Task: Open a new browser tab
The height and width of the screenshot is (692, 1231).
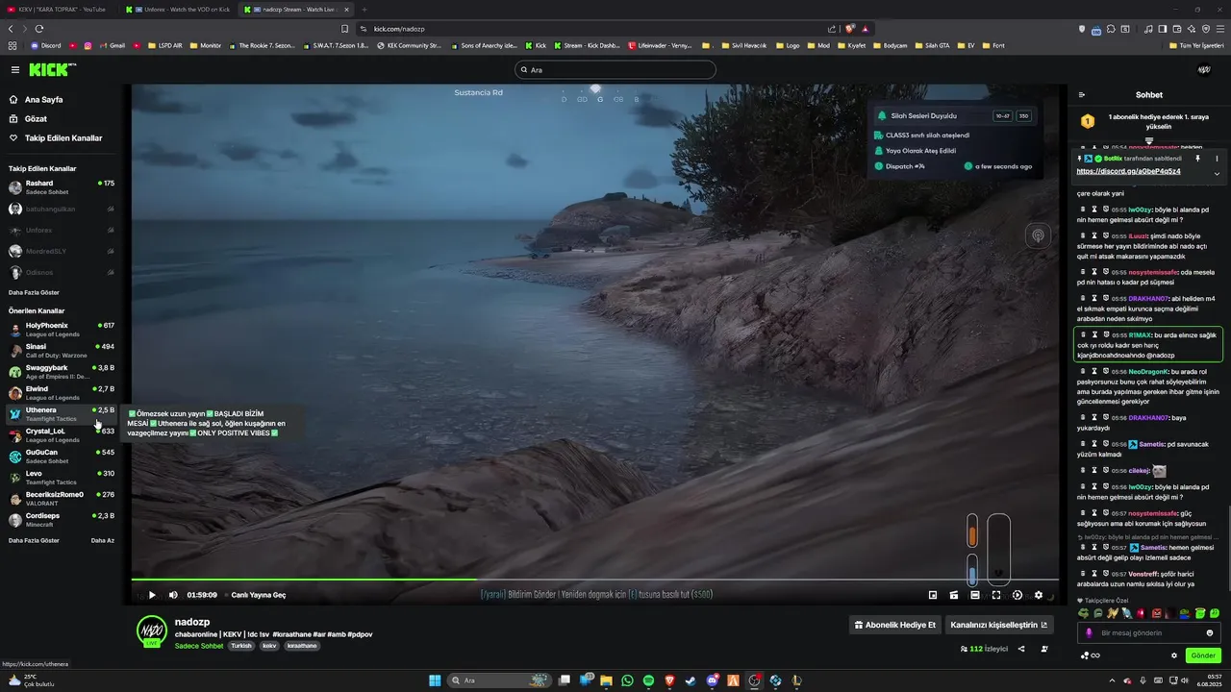Action: [x=364, y=10]
